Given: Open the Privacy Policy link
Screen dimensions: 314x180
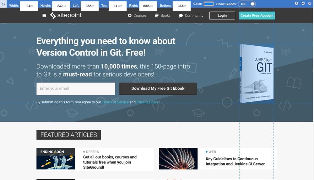Looking at the screenshot, I should coord(148,102).
